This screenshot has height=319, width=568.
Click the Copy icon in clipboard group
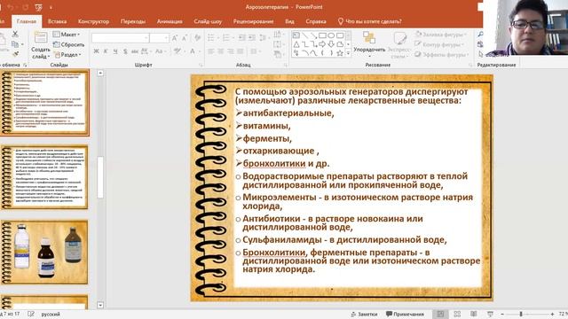coord(15,44)
